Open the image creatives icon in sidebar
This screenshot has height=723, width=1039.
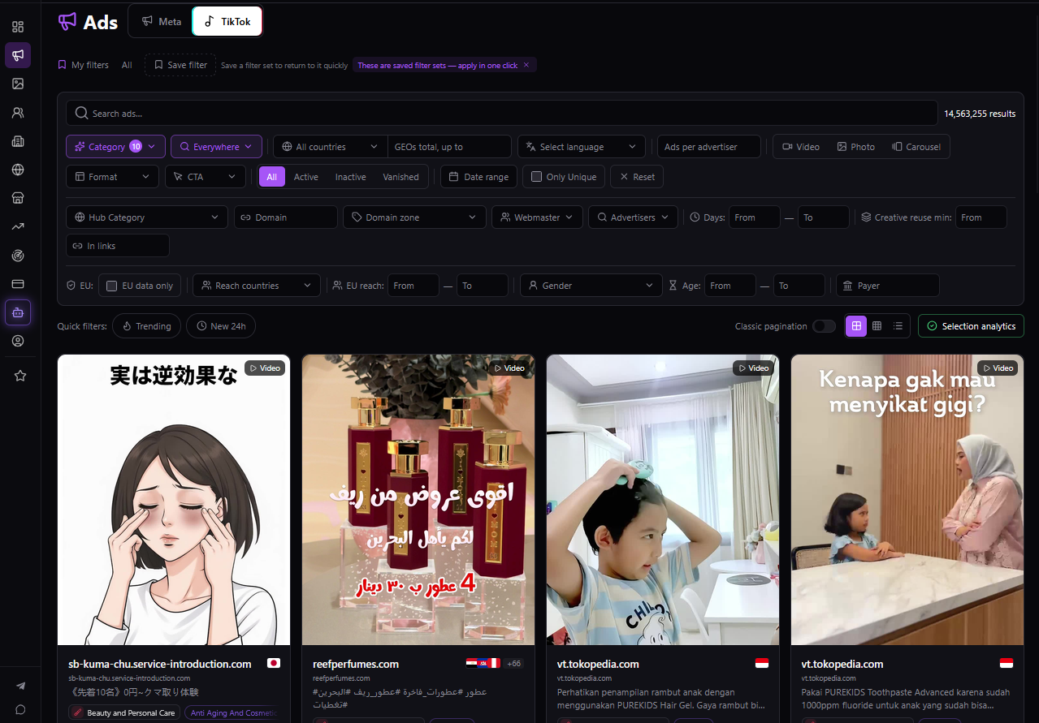(x=18, y=84)
